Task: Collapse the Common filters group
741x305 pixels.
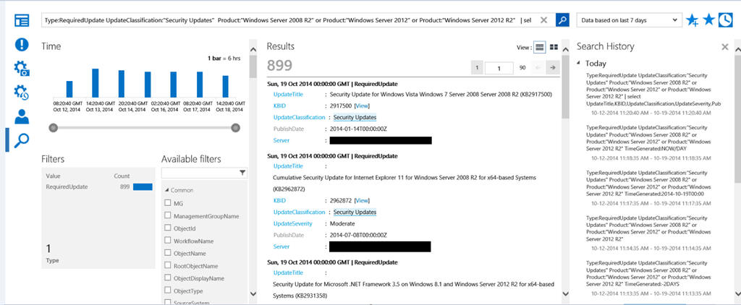Action: [x=166, y=190]
